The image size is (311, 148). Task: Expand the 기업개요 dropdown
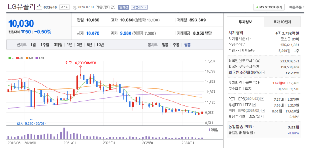point(139,7)
